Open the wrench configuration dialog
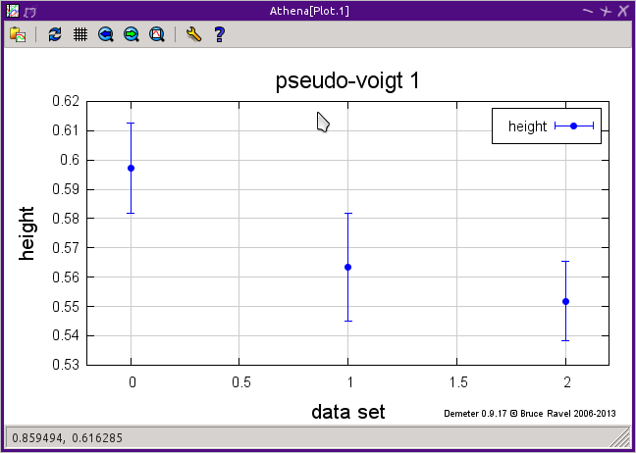 194,34
